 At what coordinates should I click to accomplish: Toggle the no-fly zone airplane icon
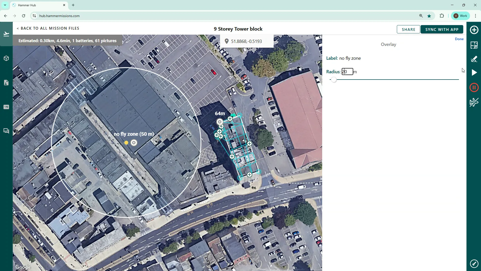pos(474,102)
